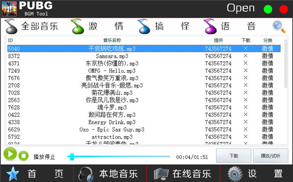Click download X mark for Energy Drink.mp3

tap(246, 122)
